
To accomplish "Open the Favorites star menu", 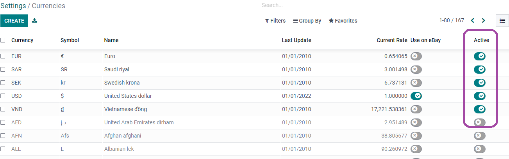I will (x=343, y=21).
